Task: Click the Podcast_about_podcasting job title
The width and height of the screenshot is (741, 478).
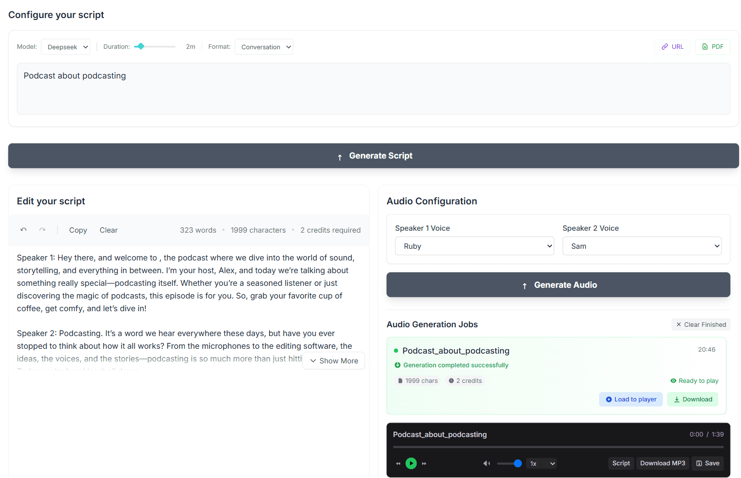Action: pos(456,351)
